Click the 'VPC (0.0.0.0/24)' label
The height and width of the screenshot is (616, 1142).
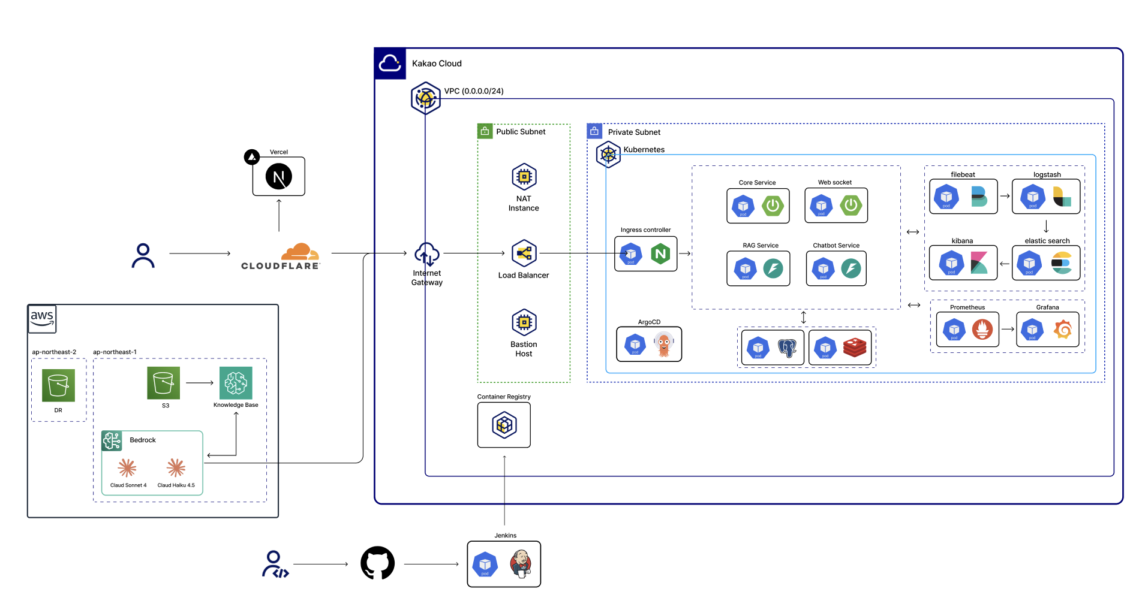click(x=474, y=91)
